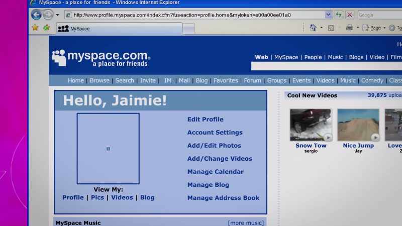This screenshot has width=402, height=226.
Task: Open Forum in navigation bar
Action: [253, 80]
